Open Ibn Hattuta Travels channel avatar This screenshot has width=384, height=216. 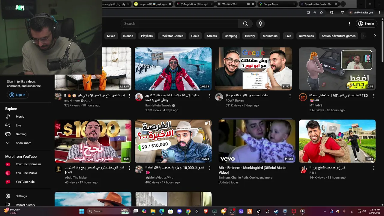point(139,97)
